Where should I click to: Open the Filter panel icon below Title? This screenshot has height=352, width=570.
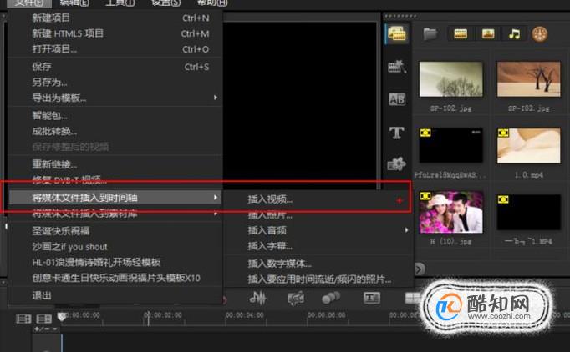coord(397,163)
